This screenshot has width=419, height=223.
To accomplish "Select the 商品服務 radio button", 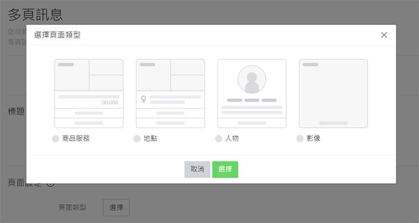I will [x=56, y=139].
